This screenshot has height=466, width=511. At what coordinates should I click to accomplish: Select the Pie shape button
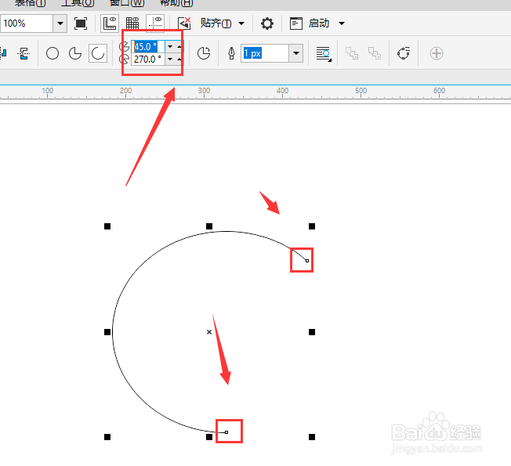[x=75, y=53]
